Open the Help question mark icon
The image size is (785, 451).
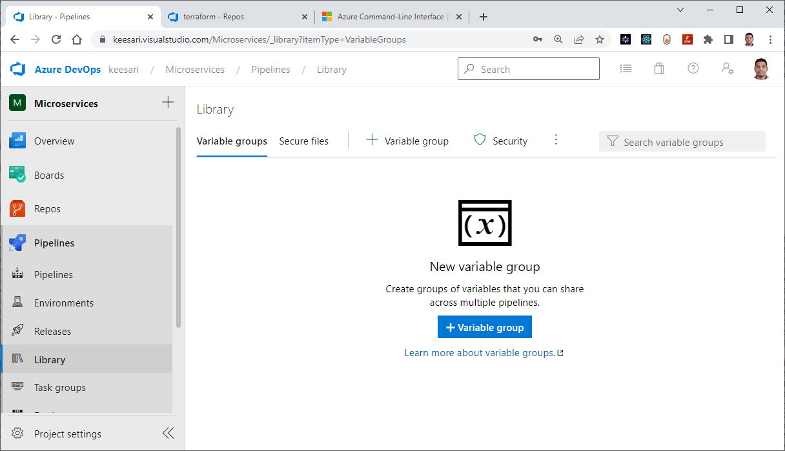(693, 68)
